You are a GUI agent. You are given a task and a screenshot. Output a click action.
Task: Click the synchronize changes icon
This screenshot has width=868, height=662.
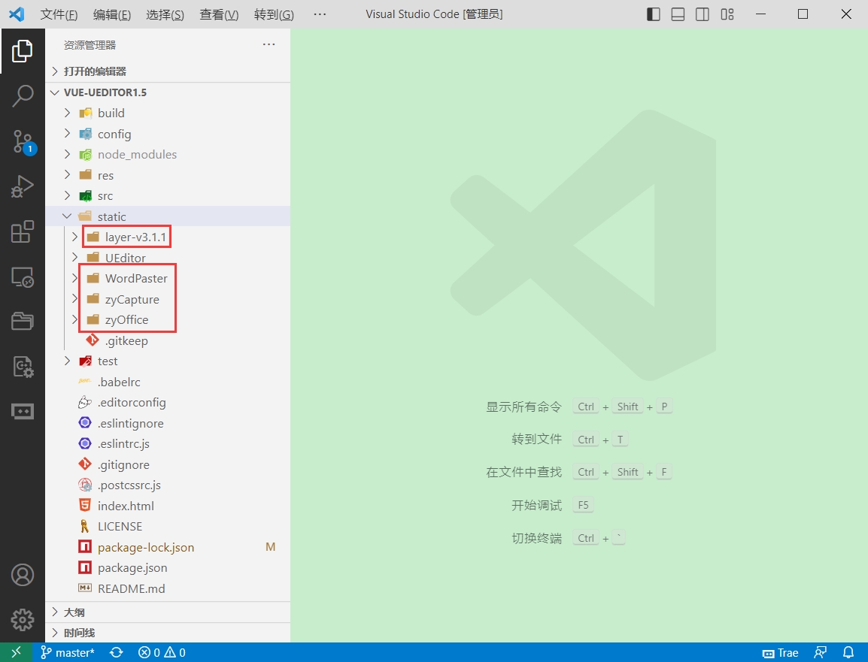[x=117, y=652]
